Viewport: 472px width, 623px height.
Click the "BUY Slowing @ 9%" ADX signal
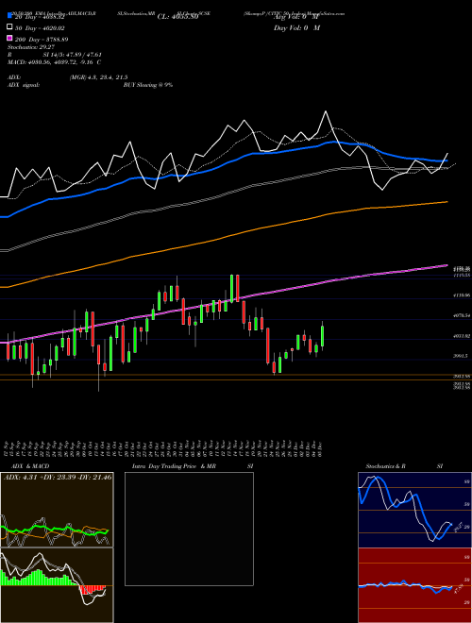pyautogui.click(x=148, y=85)
